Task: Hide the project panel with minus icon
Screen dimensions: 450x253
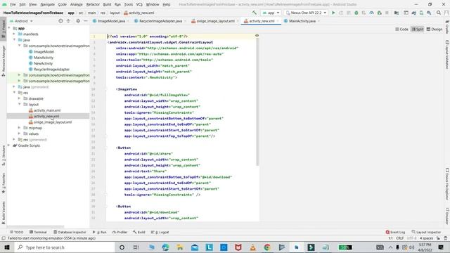Action: point(86,21)
